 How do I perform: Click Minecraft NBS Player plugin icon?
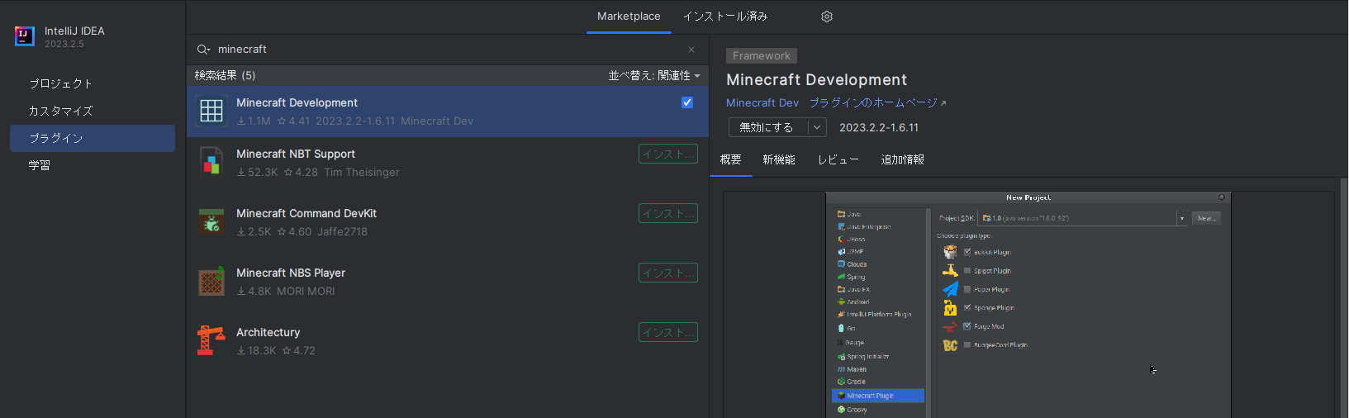[211, 281]
